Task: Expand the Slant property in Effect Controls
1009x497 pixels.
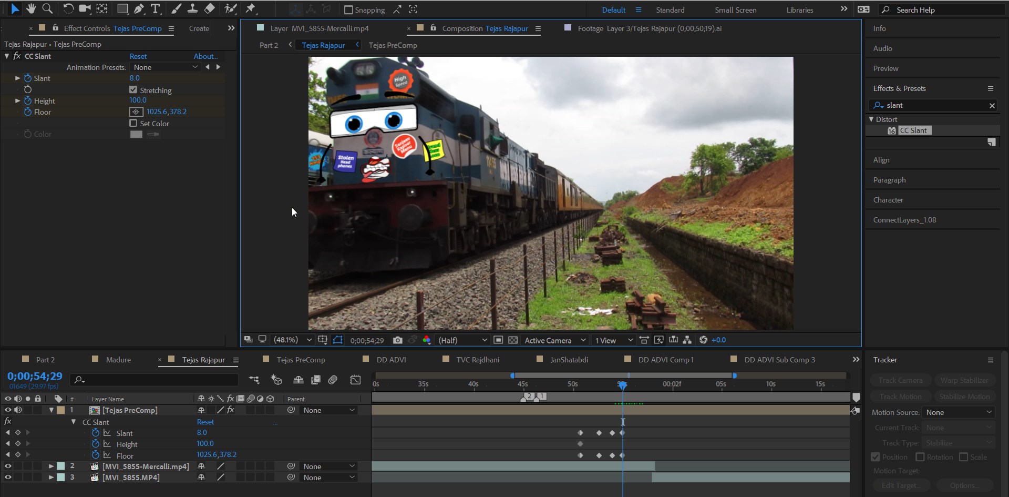Action: pyautogui.click(x=17, y=78)
